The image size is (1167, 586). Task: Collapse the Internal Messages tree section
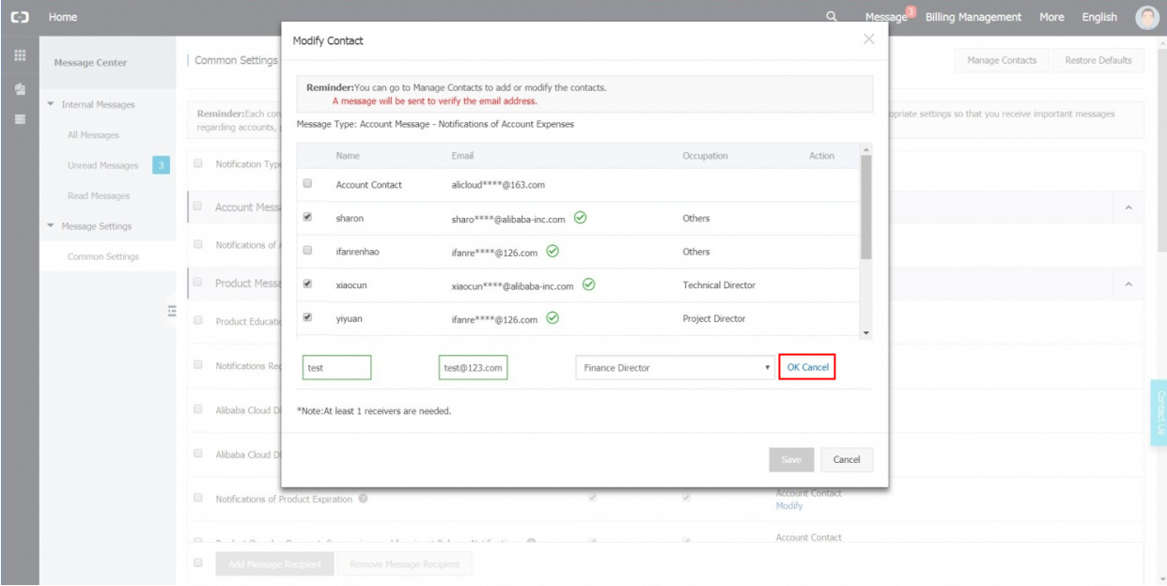click(x=51, y=104)
